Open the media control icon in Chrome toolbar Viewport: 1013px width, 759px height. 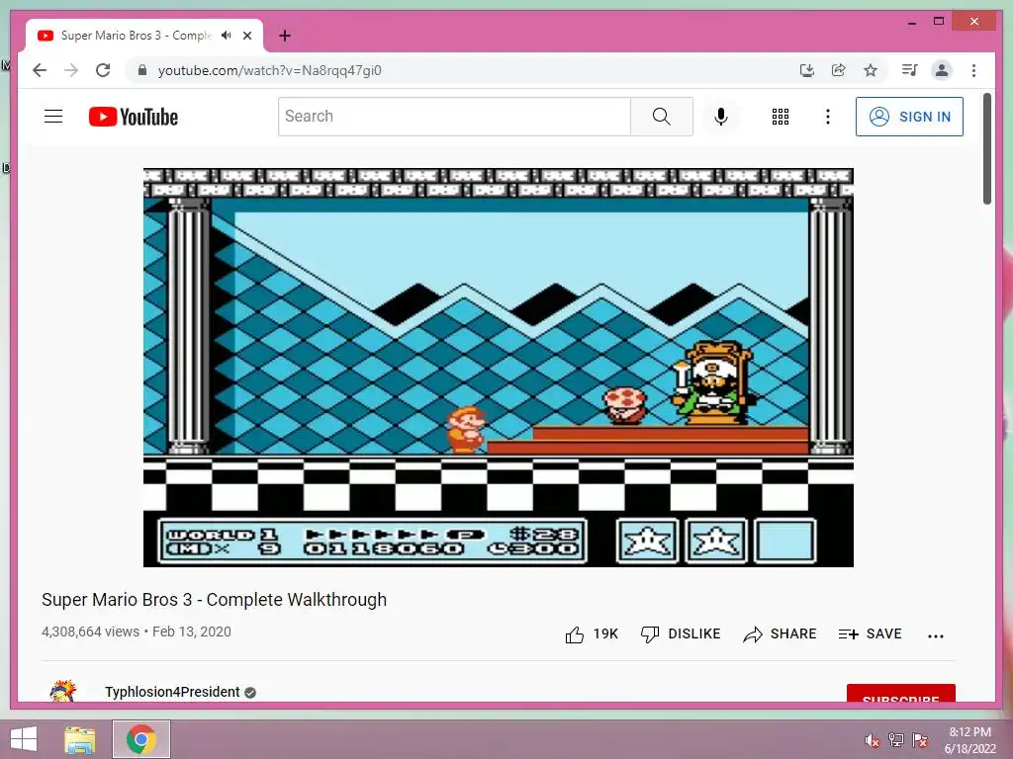click(x=910, y=70)
